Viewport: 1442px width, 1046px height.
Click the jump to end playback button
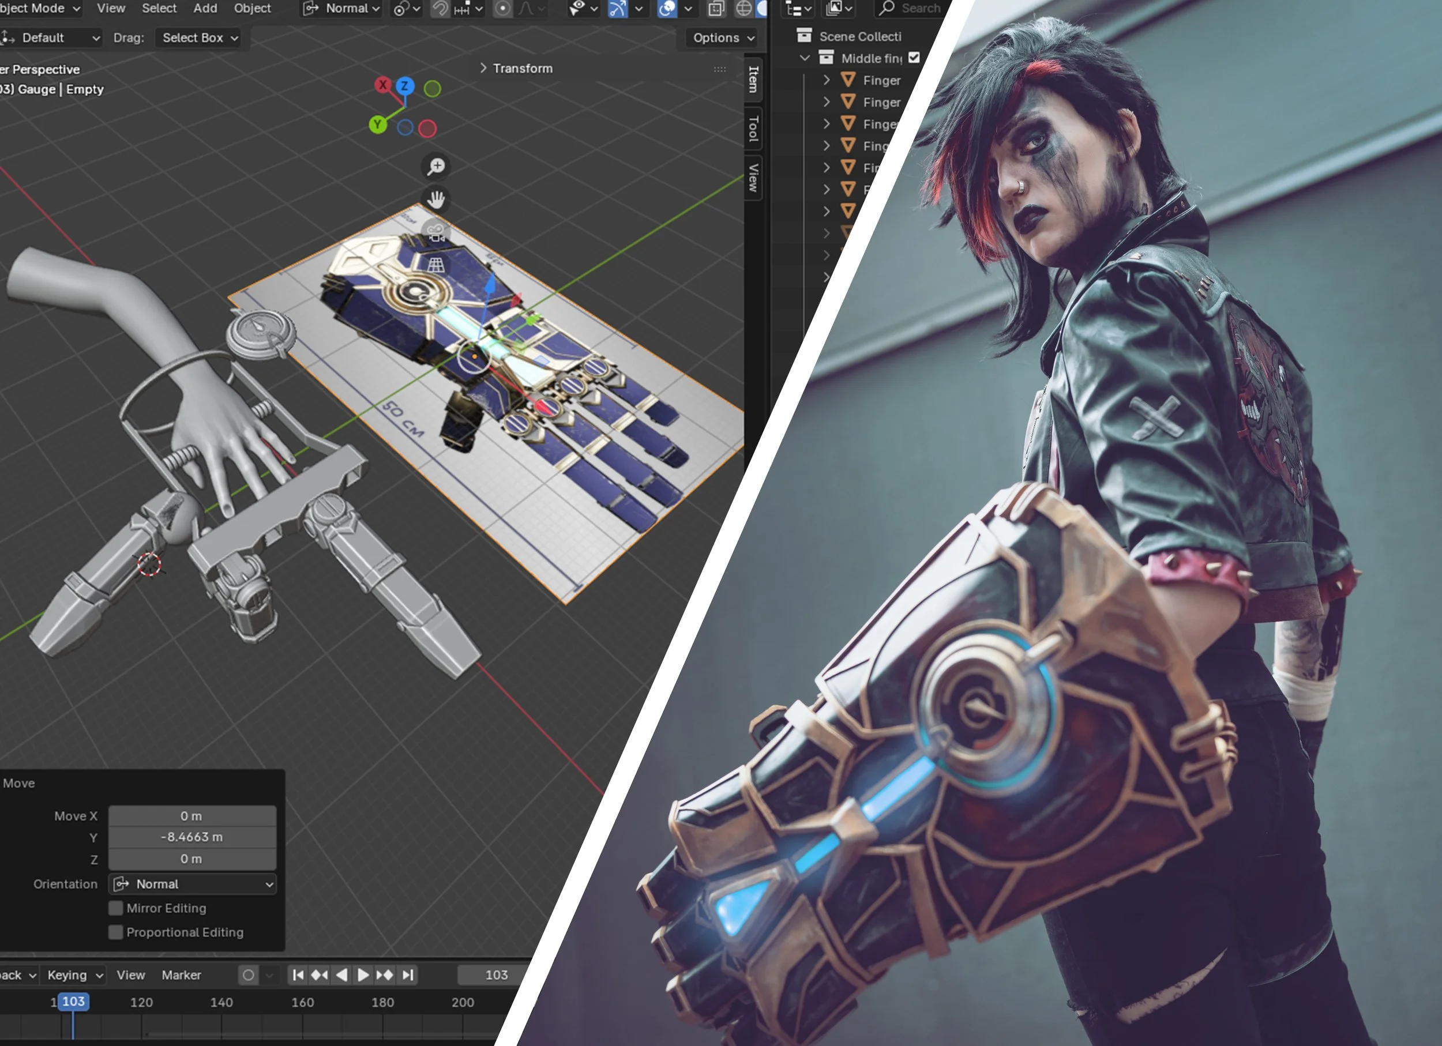[408, 975]
